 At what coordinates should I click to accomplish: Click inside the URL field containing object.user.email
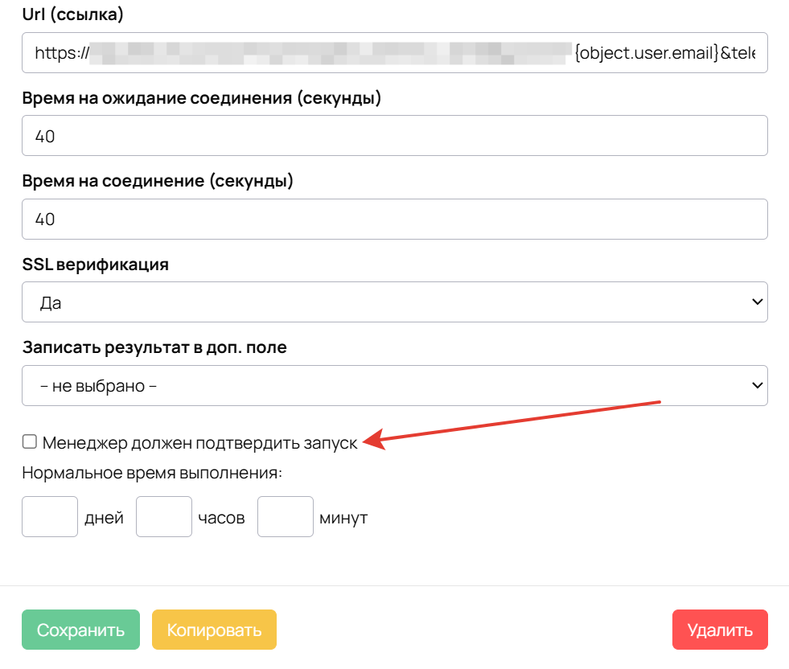coord(394,52)
